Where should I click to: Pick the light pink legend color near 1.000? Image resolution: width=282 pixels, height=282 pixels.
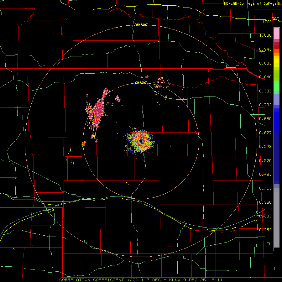277,34
